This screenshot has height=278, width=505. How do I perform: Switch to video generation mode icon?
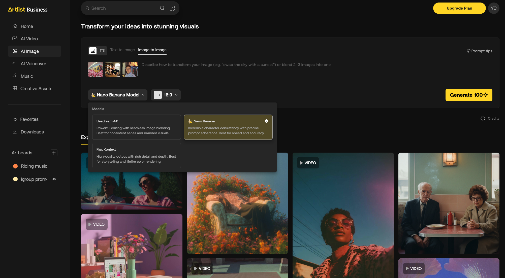pos(103,51)
